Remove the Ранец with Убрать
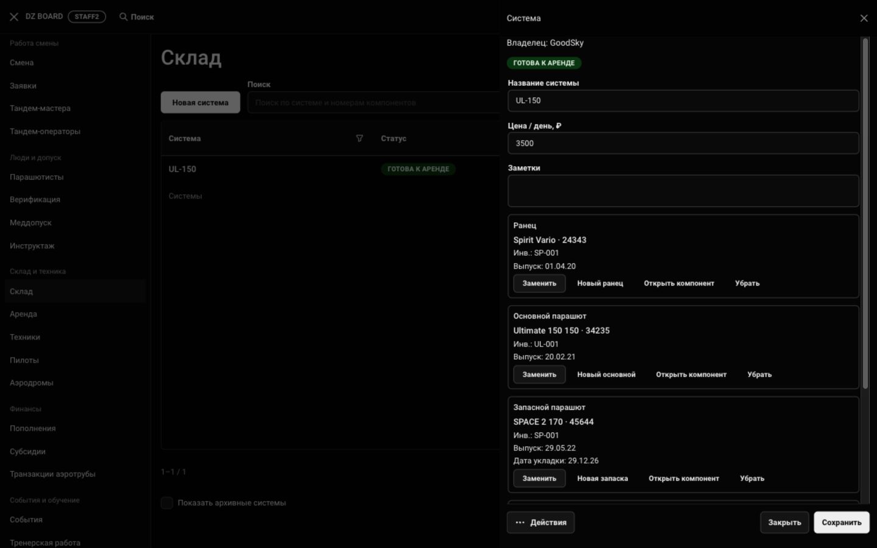The width and height of the screenshot is (877, 548). [x=747, y=283]
